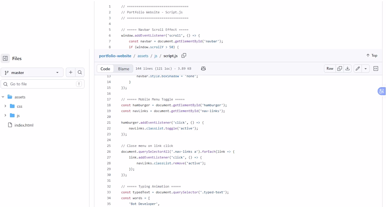This screenshot has width=386, height=207.
Task: Copy the file path icon
Action: pyautogui.click(x=184, y=56)
